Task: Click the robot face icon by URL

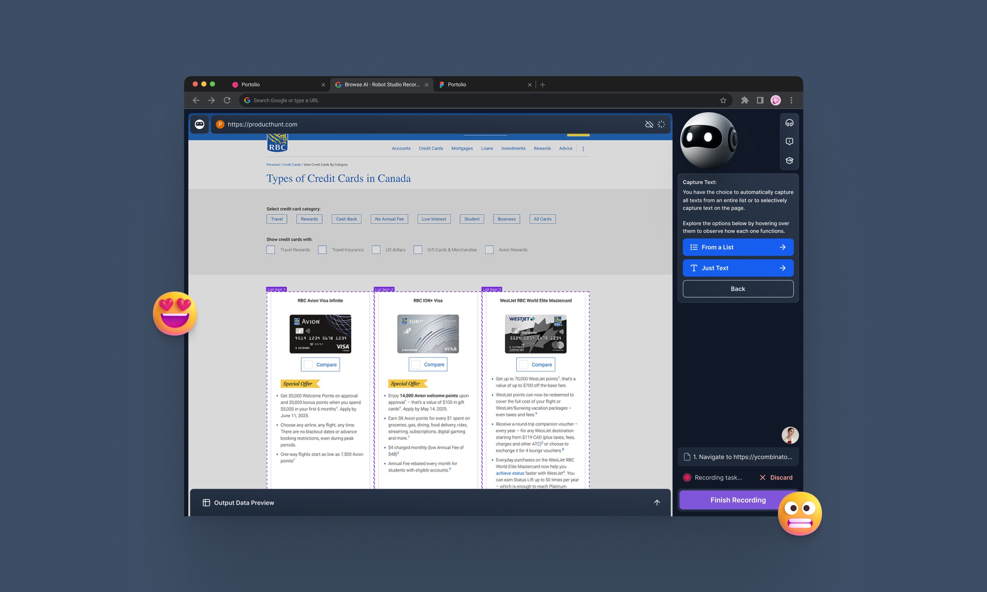Action: tap(200, 125)
